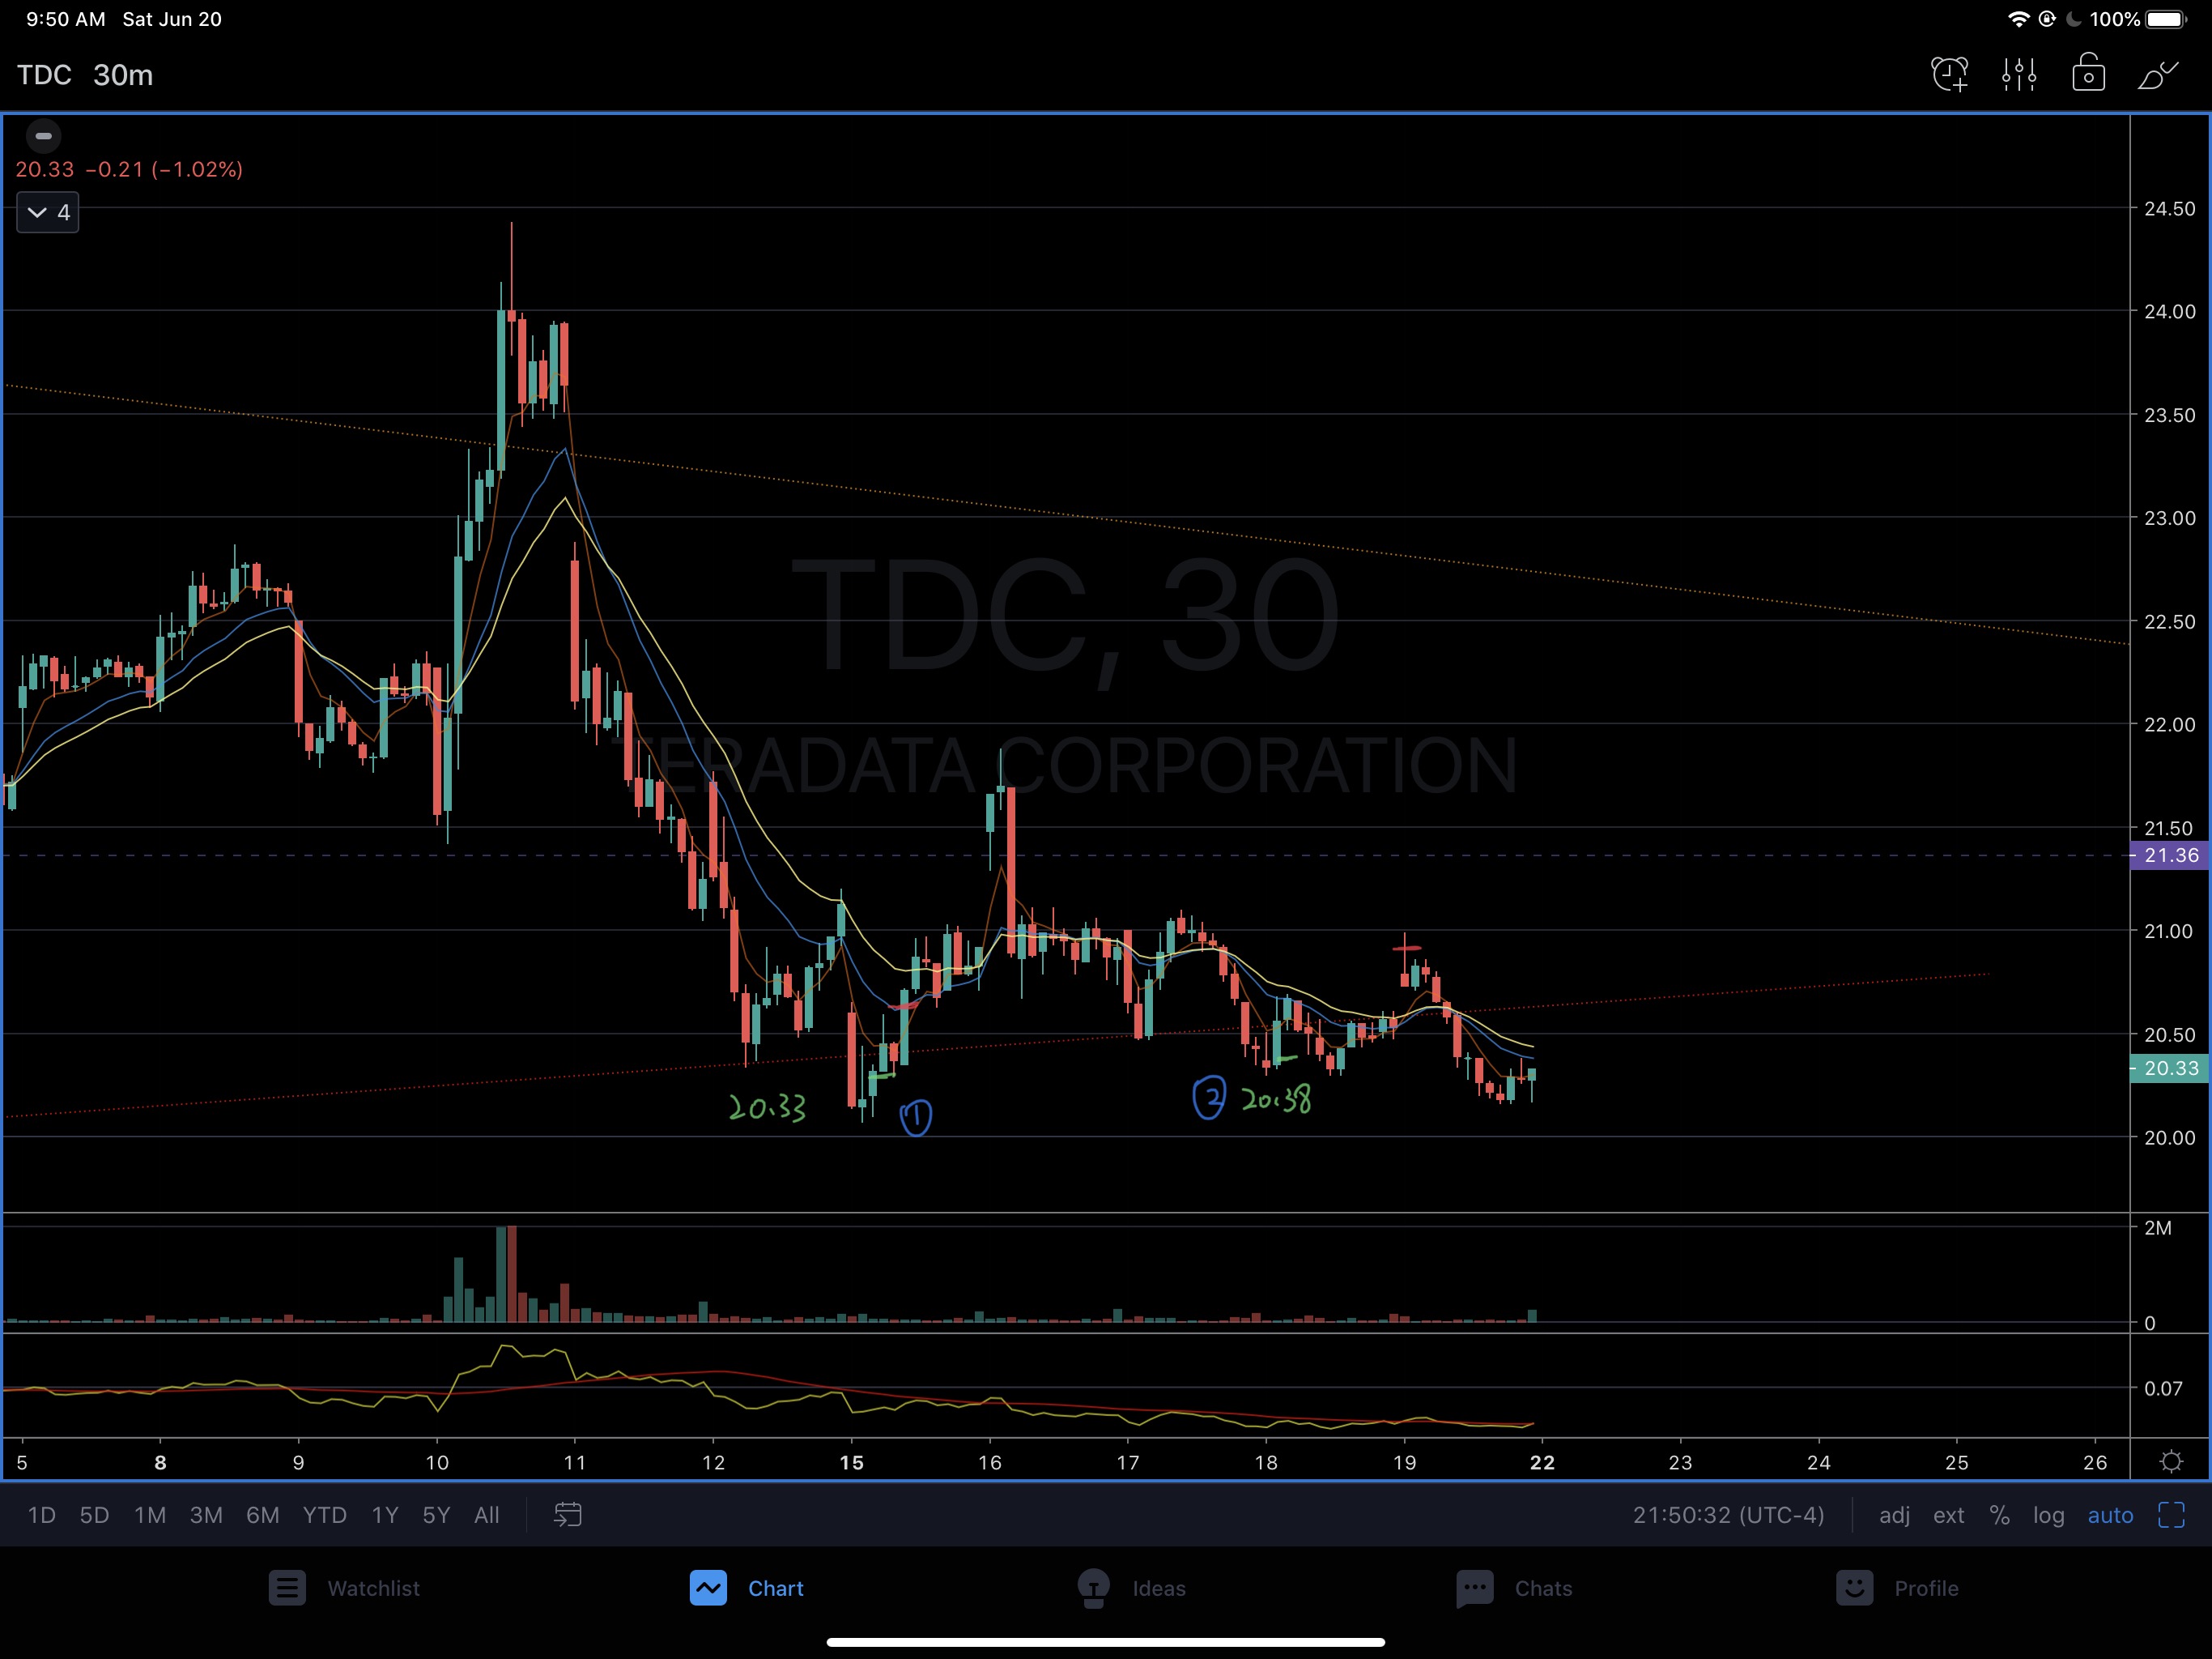This screenshot has width=2212, height=1659.
Task: Open the Profile tab
Action: [1926, 1588]
